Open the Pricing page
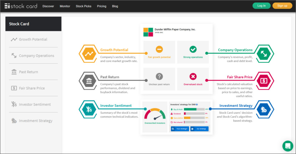296x154 pixels. [x=102, y=6]
